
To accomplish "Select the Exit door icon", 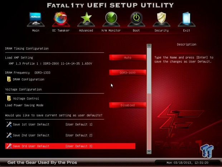I will [x=187, y=19].
